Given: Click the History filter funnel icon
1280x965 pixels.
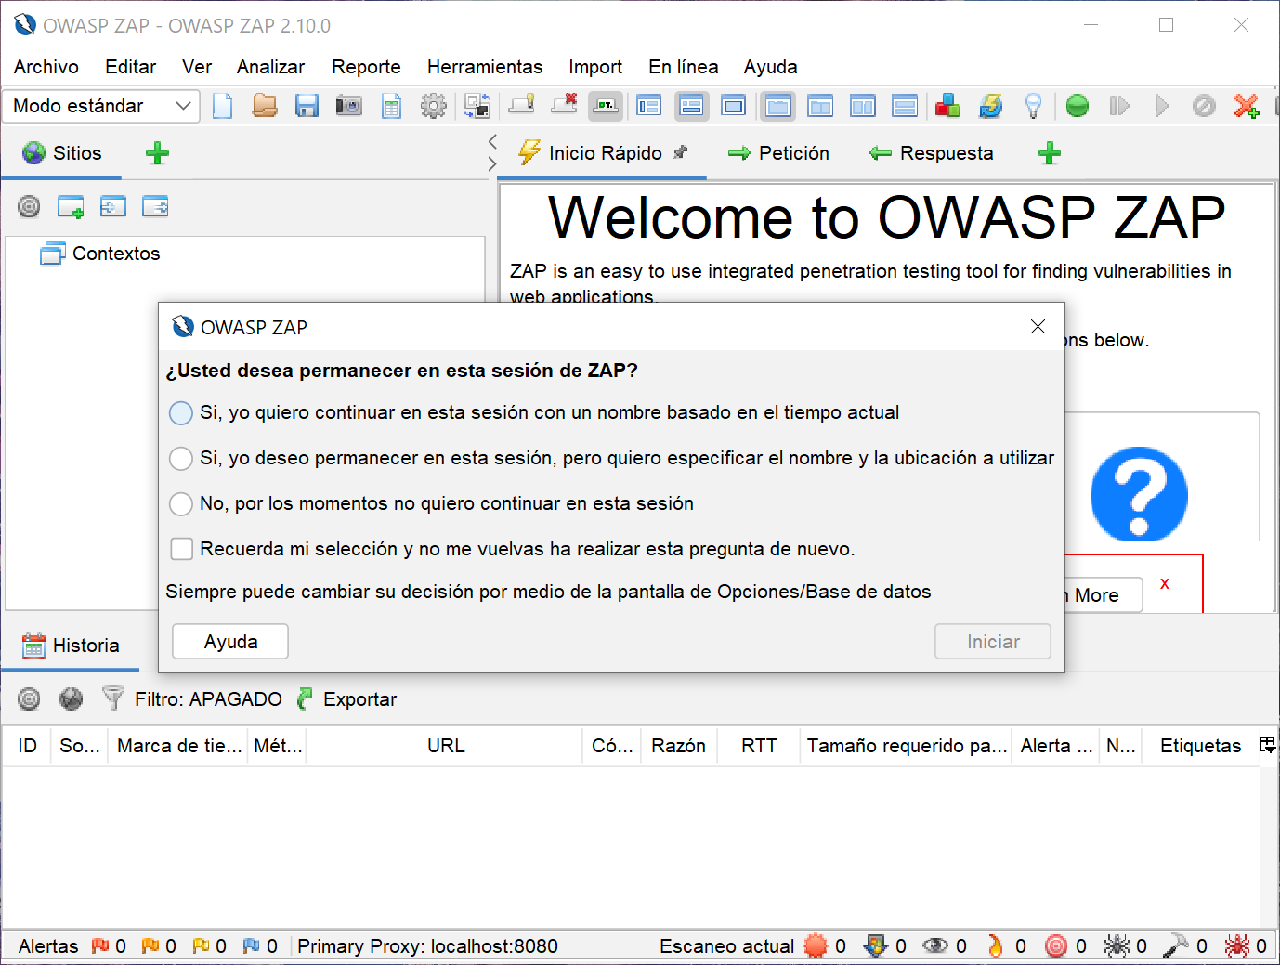Looking at the screenshot, I should tap(112, 698).
